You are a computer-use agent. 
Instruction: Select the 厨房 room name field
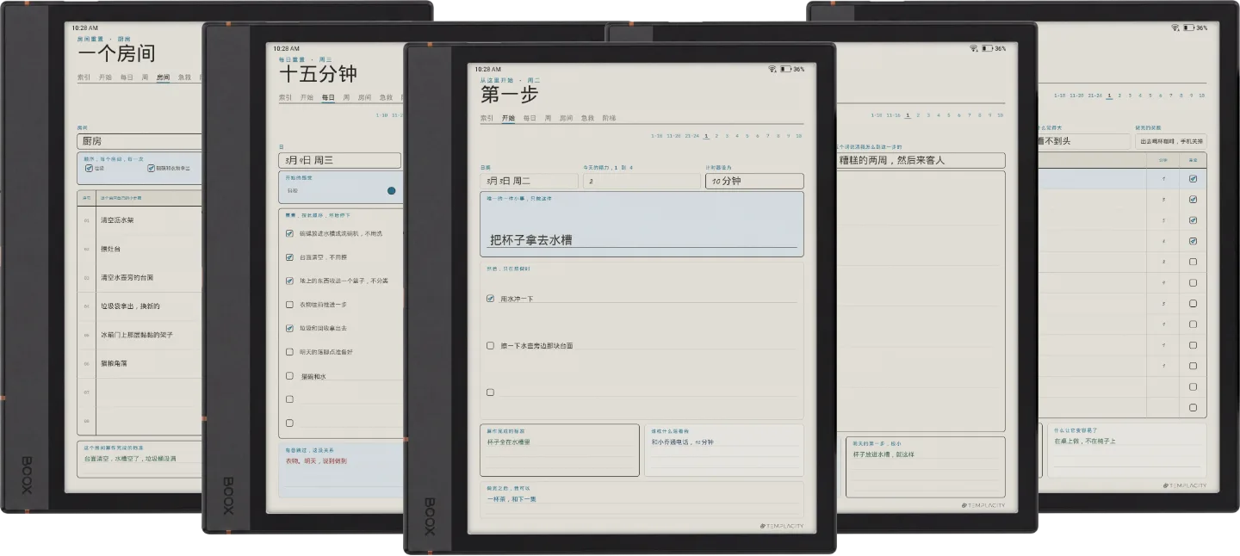(x=139, y=141)
